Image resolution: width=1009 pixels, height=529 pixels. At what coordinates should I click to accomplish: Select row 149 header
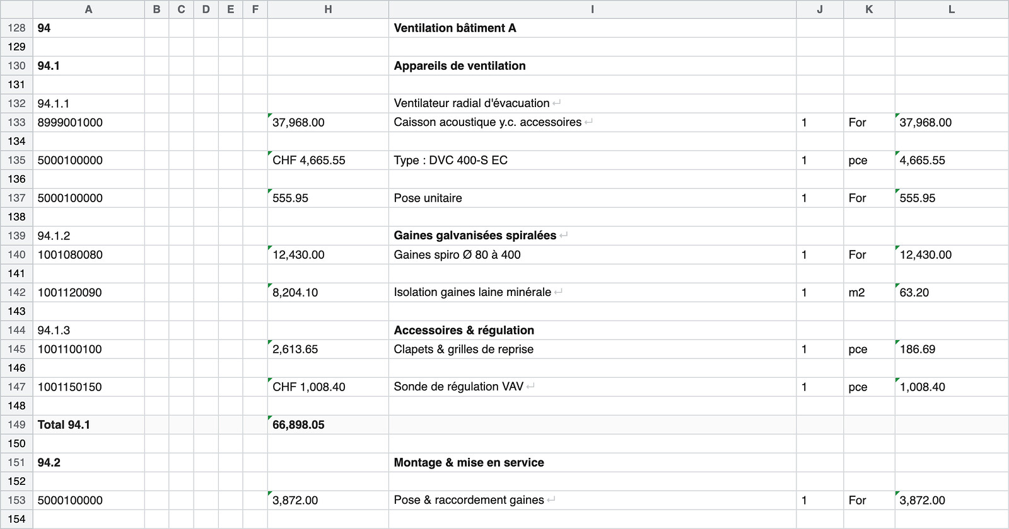coord(16,424)
